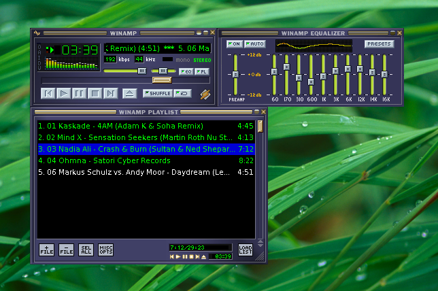Toggle the EQ window button
Screen dimensions: 438x291
[186, 72]
